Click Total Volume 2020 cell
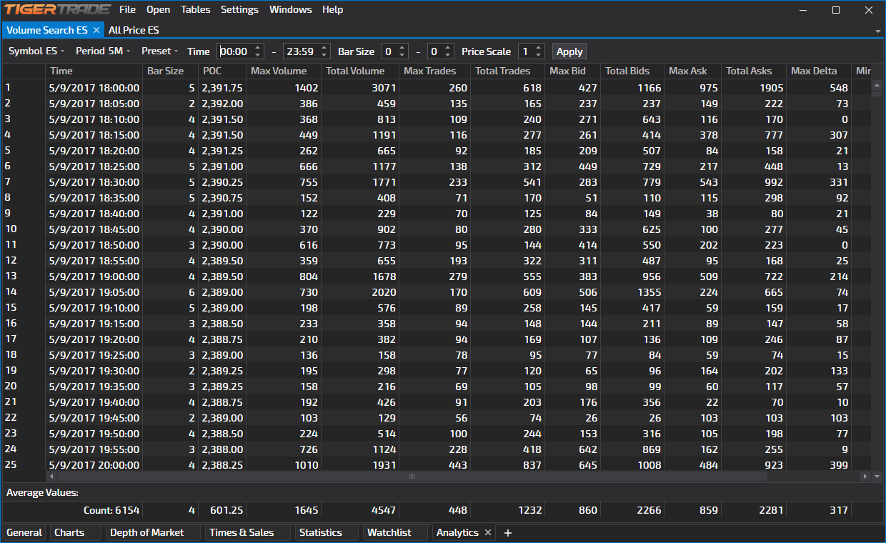This screenshot has height=543, width=886. pyautogui.click(x=360, y=292)
